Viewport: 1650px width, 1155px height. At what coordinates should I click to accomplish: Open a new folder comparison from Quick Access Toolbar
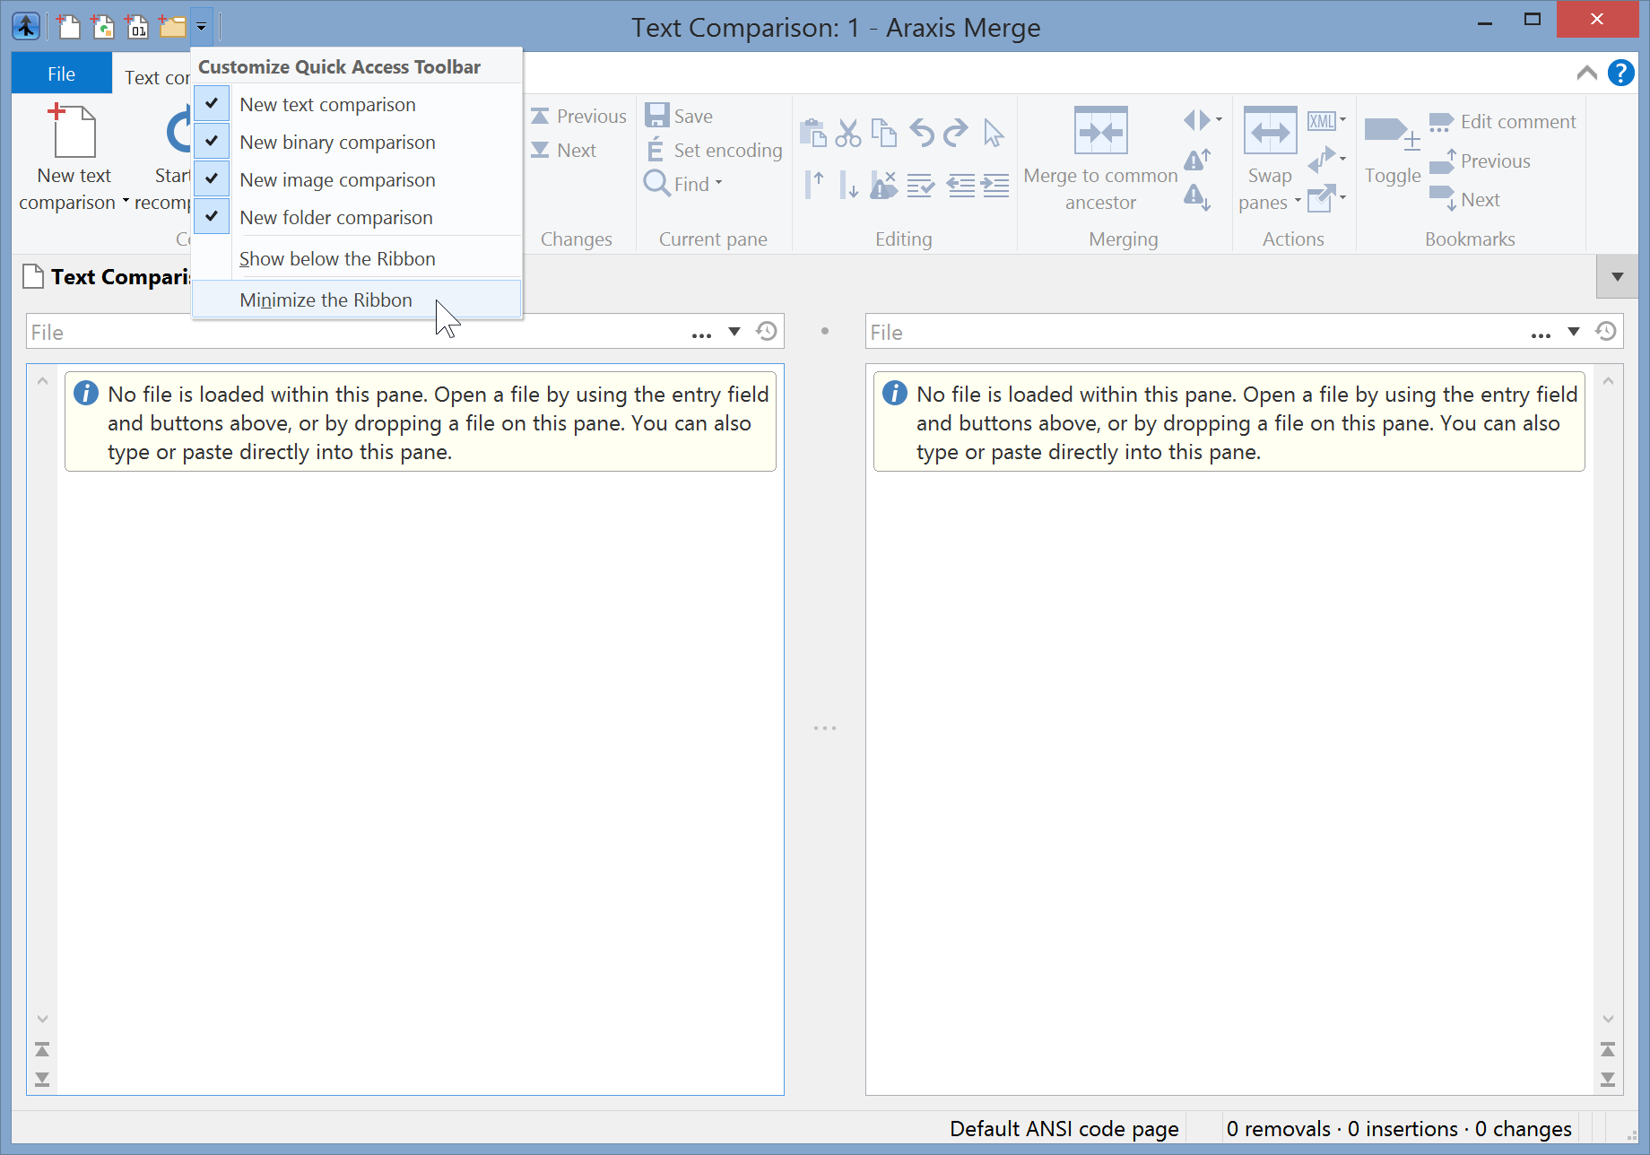coord(171,26)
